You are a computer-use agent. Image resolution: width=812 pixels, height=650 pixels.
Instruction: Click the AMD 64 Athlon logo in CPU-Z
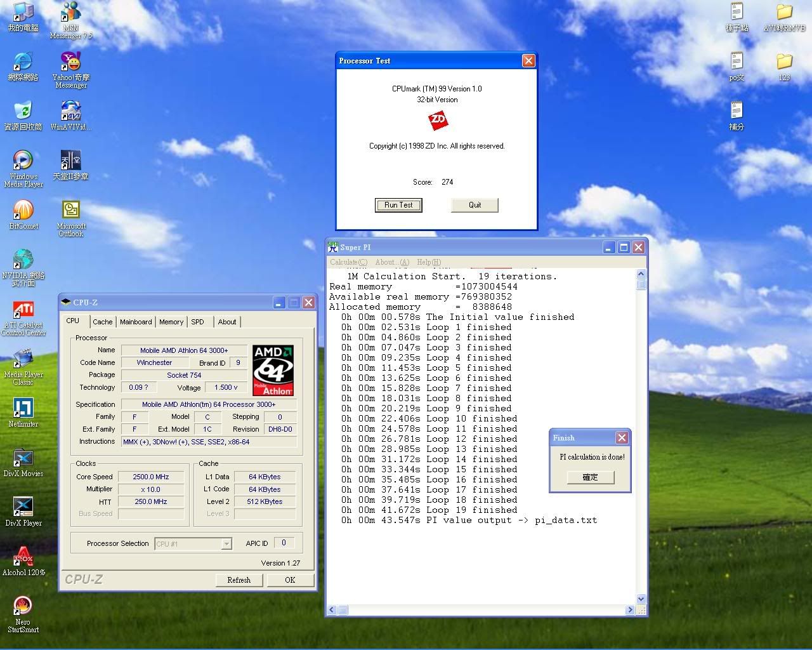click(x=273, y=370)
